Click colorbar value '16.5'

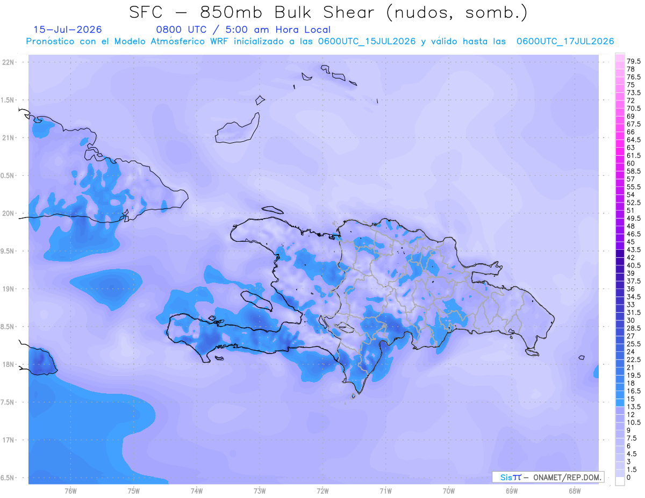click(633, 391)
